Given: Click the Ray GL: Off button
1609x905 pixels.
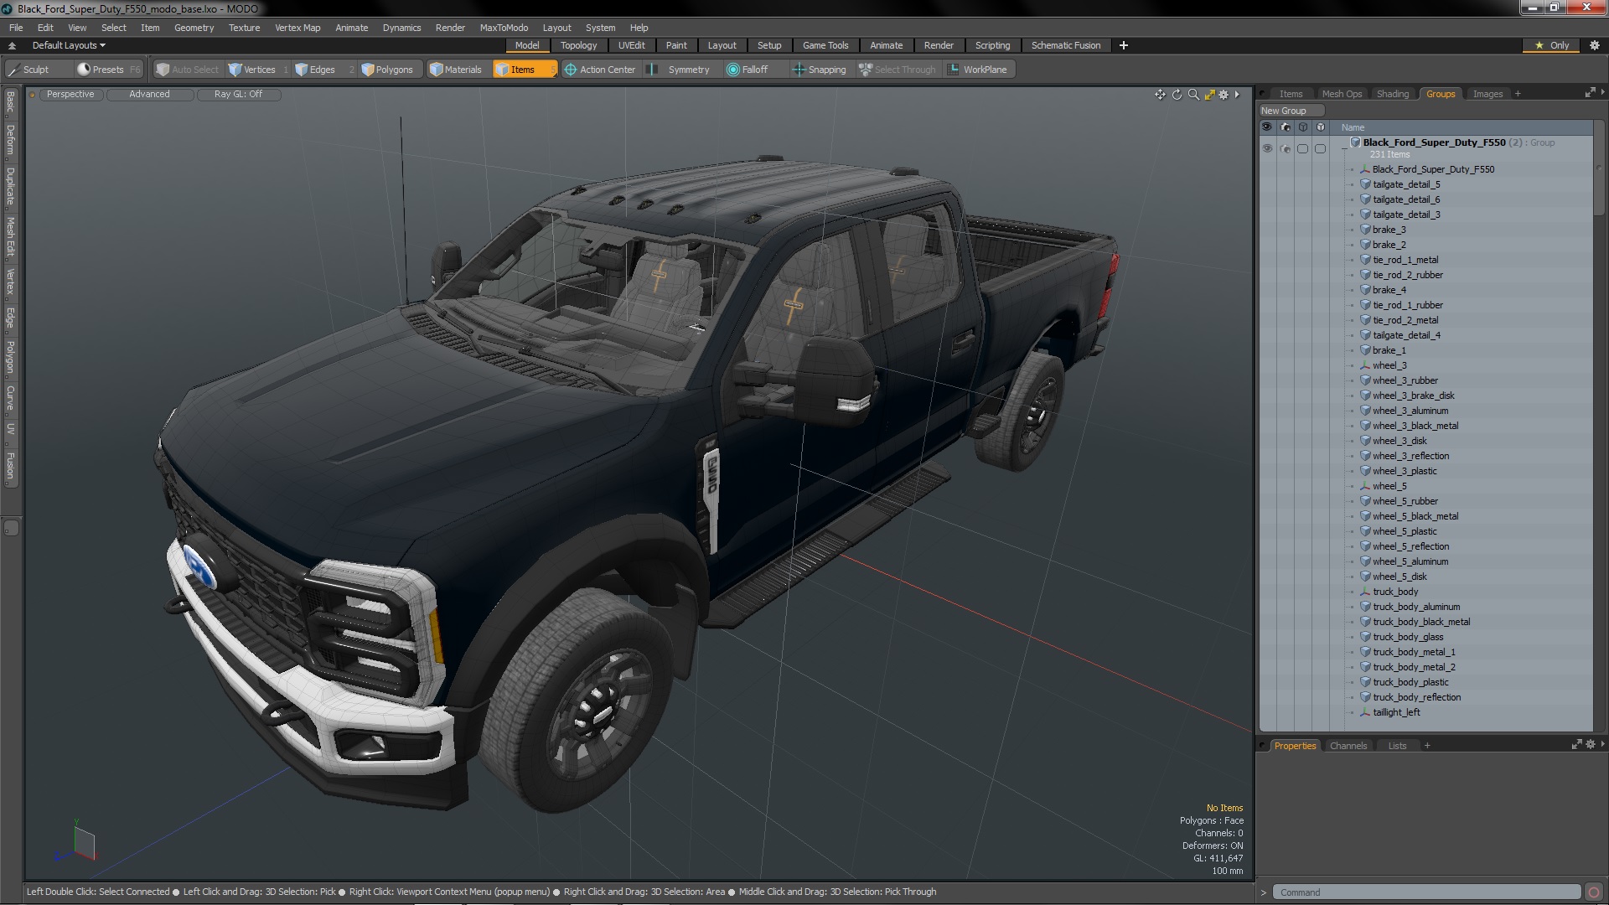Looking at the screenshot, I should point(238,95).
